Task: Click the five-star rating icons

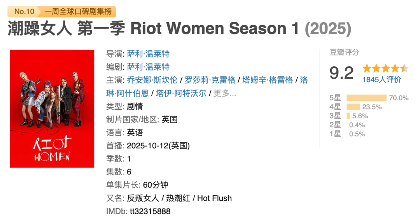Action: click(385, 69)
